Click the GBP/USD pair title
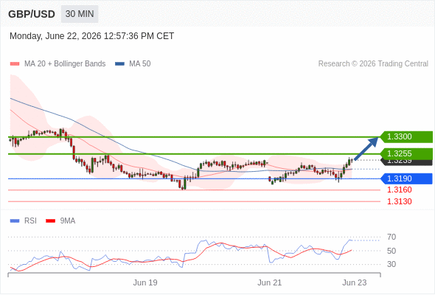The height and width of the screenshot is (295, 435). click(x=32, y=14)
